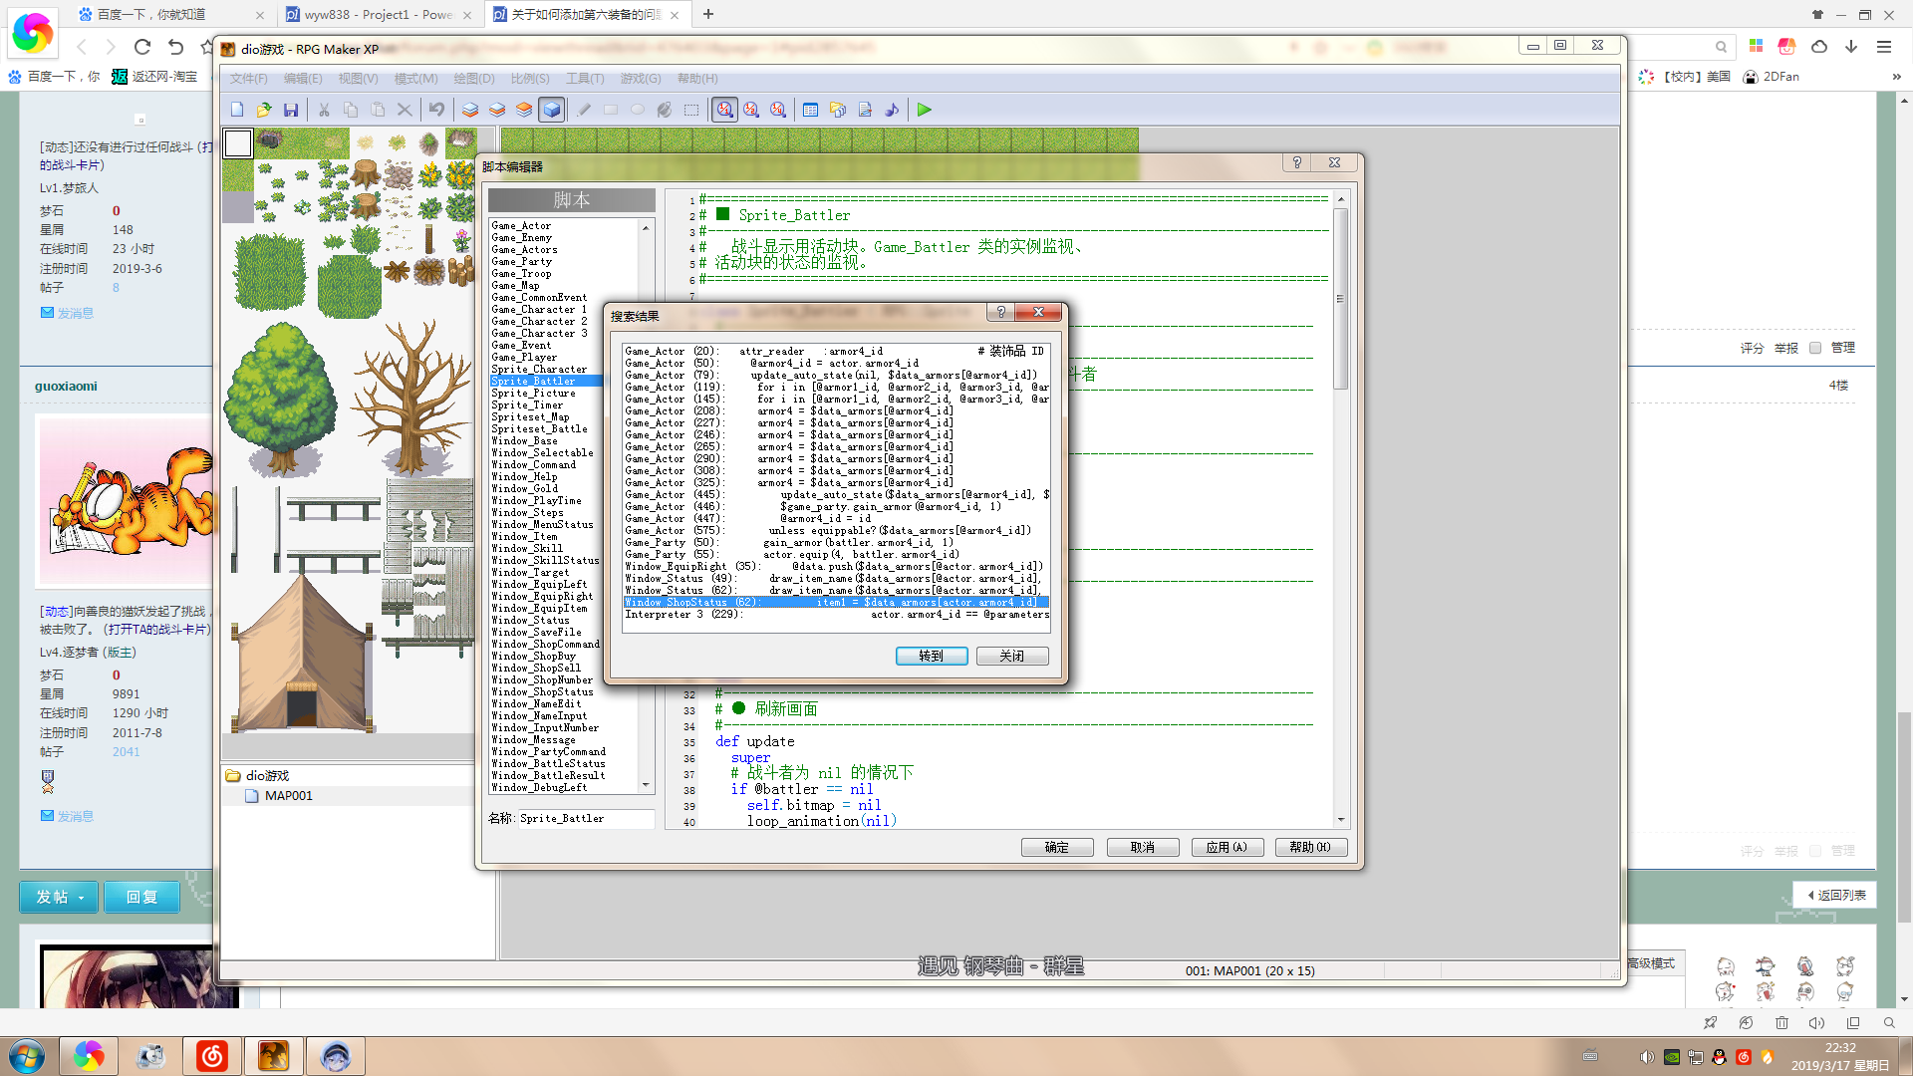1913x1076 pixels.
Task: Click the Save project toolbar icon
Action: click(291, 110)
